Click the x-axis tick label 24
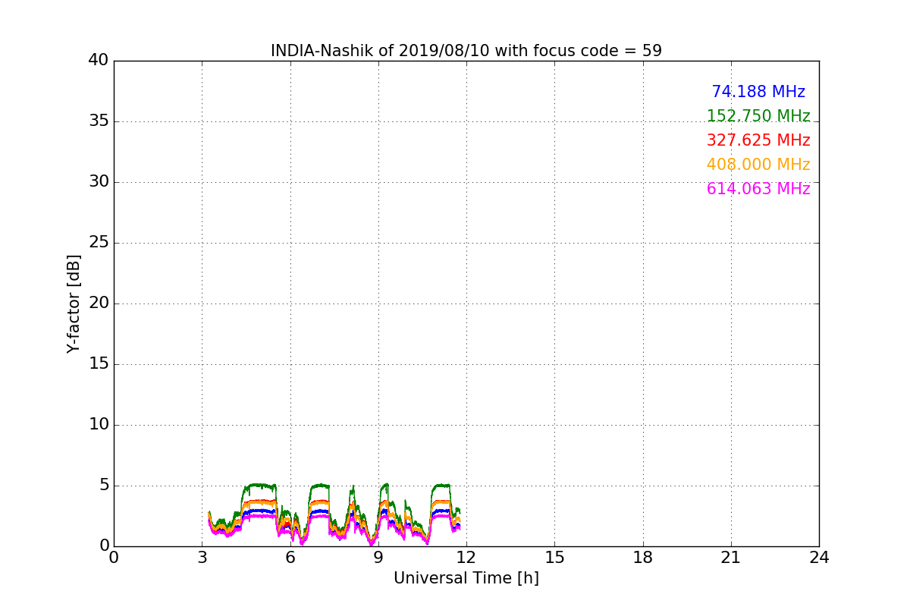The image size is (910, 607). (x=819, y=558)
